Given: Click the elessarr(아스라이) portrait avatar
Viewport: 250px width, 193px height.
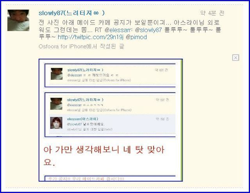Looking at the screenshot, I should pos(56,123).
